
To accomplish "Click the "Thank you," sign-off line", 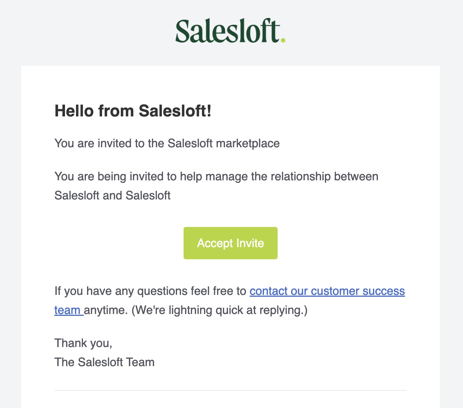I will (x=83, y=343).
